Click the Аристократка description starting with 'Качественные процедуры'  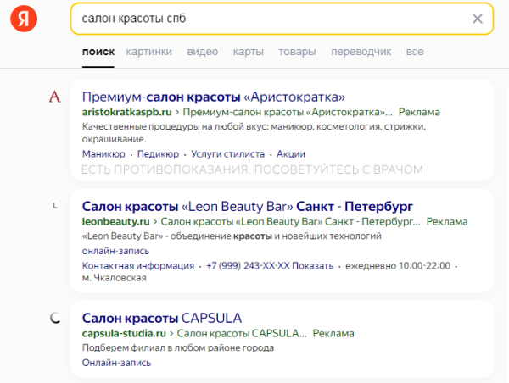coord(254,133)
